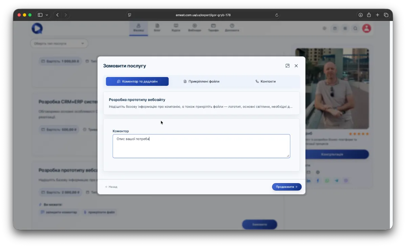Open the Safari share menu

369,15
